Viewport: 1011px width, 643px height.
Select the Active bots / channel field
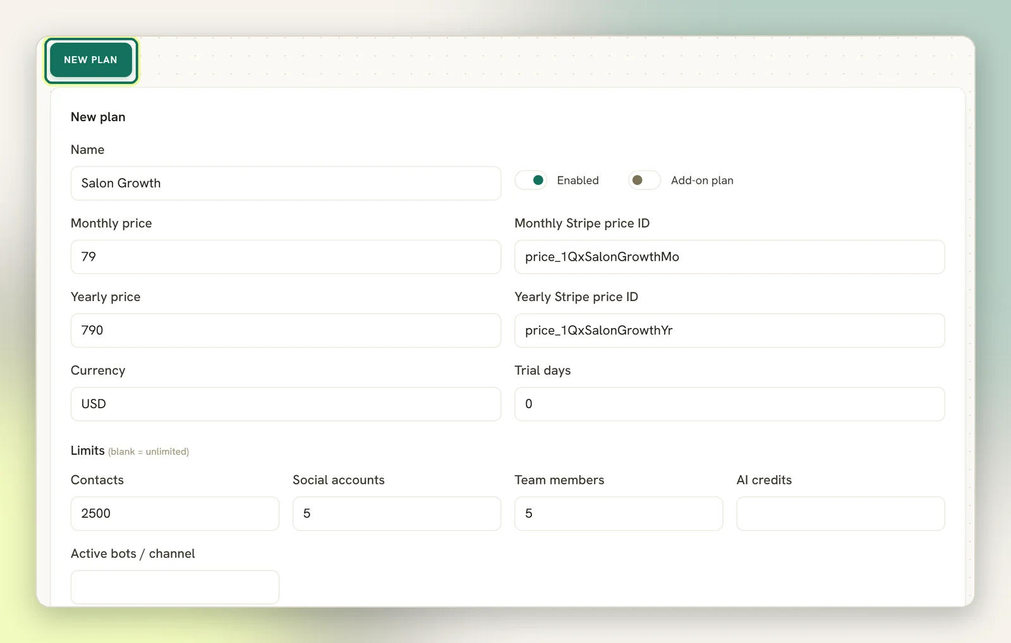(x=175, y=587)
